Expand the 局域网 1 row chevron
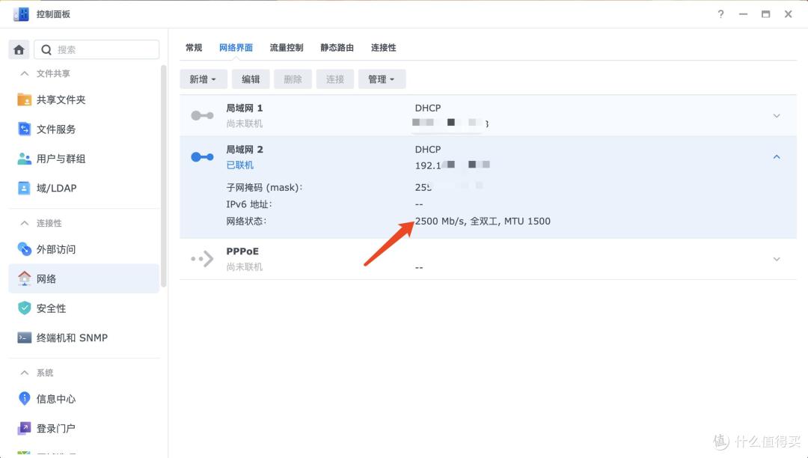Screen dimensions: 808x458 pos(777,115)
